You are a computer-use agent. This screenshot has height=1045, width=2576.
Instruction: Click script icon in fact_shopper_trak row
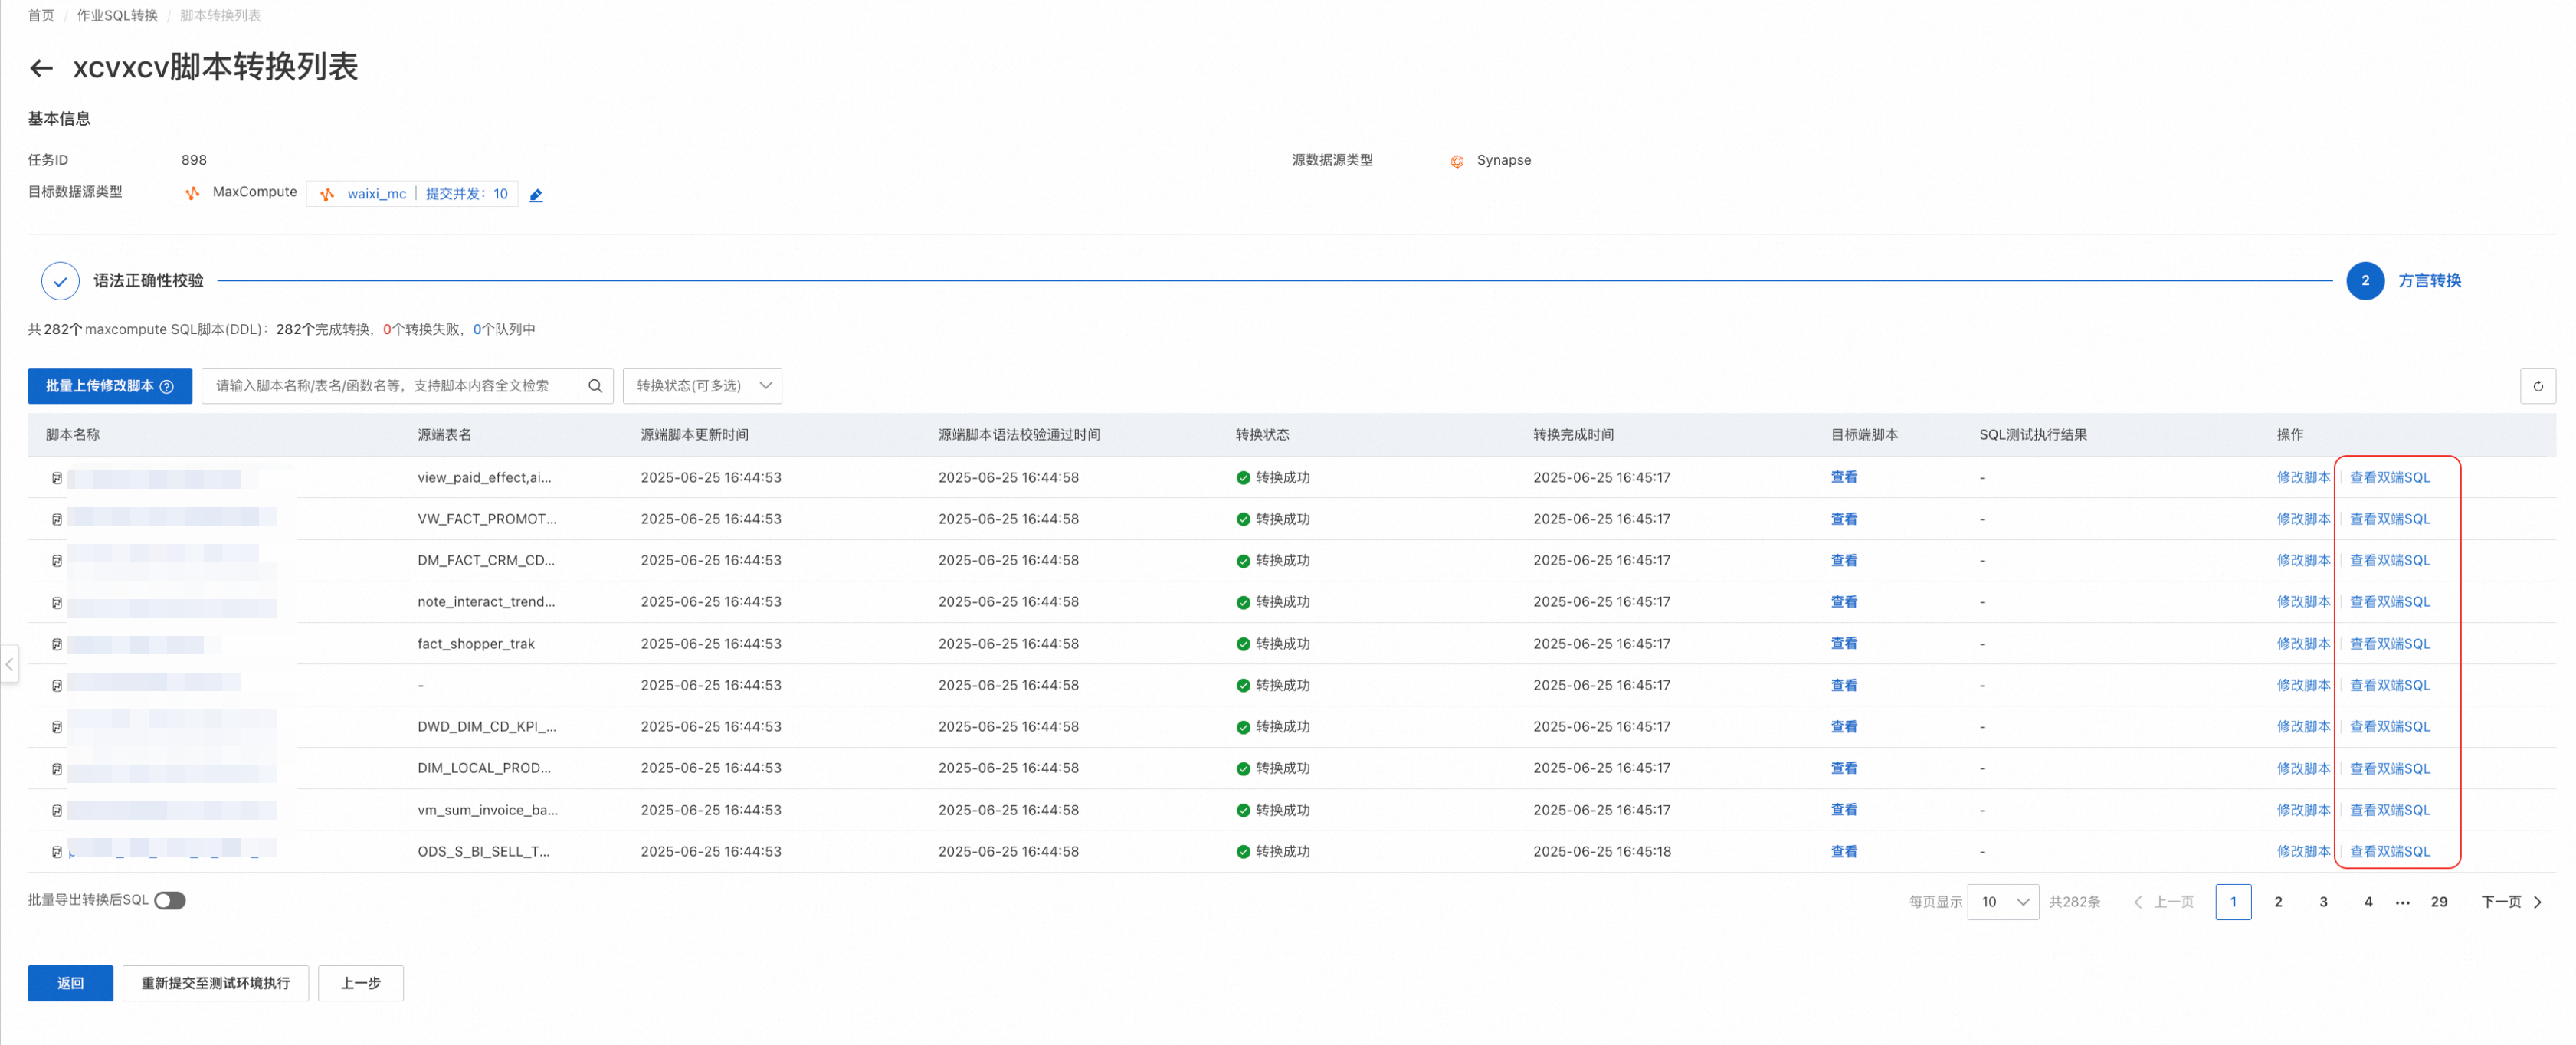(57, 644)
